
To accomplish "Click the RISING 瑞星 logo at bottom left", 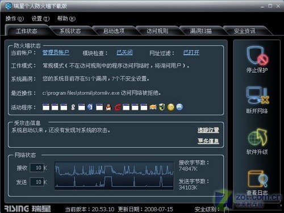I will 27,208.
